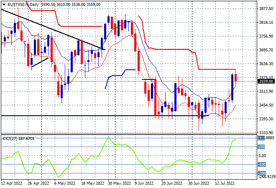Click the 3636.30 price axis label
This screenshot has width=276, height=188.
[x=266, y=64]
